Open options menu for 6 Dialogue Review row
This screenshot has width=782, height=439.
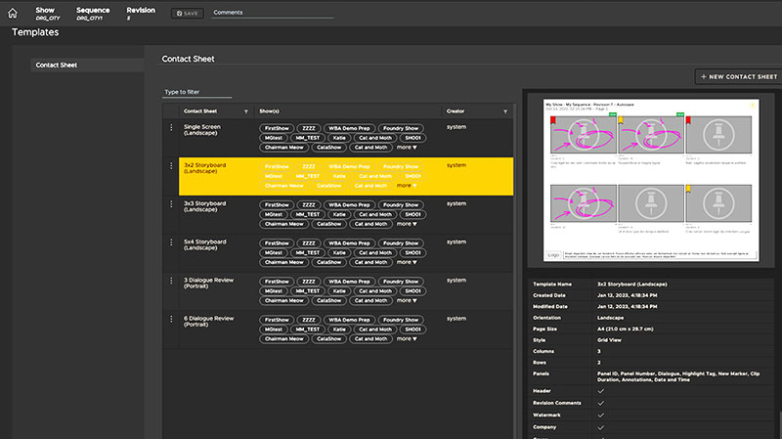coord(171,319)
